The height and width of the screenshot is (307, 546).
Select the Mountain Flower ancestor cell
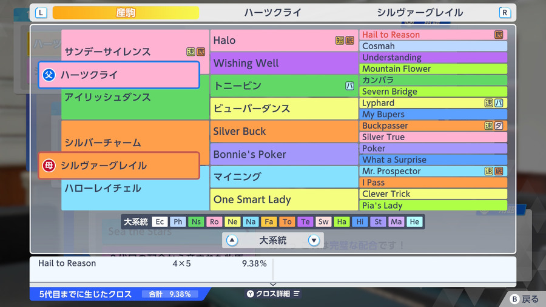coord(433,69)
